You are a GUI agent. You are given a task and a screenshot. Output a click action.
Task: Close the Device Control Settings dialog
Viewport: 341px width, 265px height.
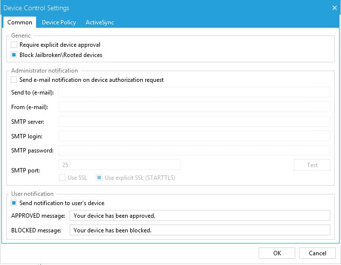pyautogui.click(x=335, y=8)
